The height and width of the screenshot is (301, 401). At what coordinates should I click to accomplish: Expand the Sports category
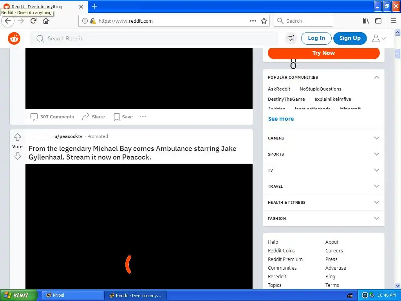tap(323, 154)
